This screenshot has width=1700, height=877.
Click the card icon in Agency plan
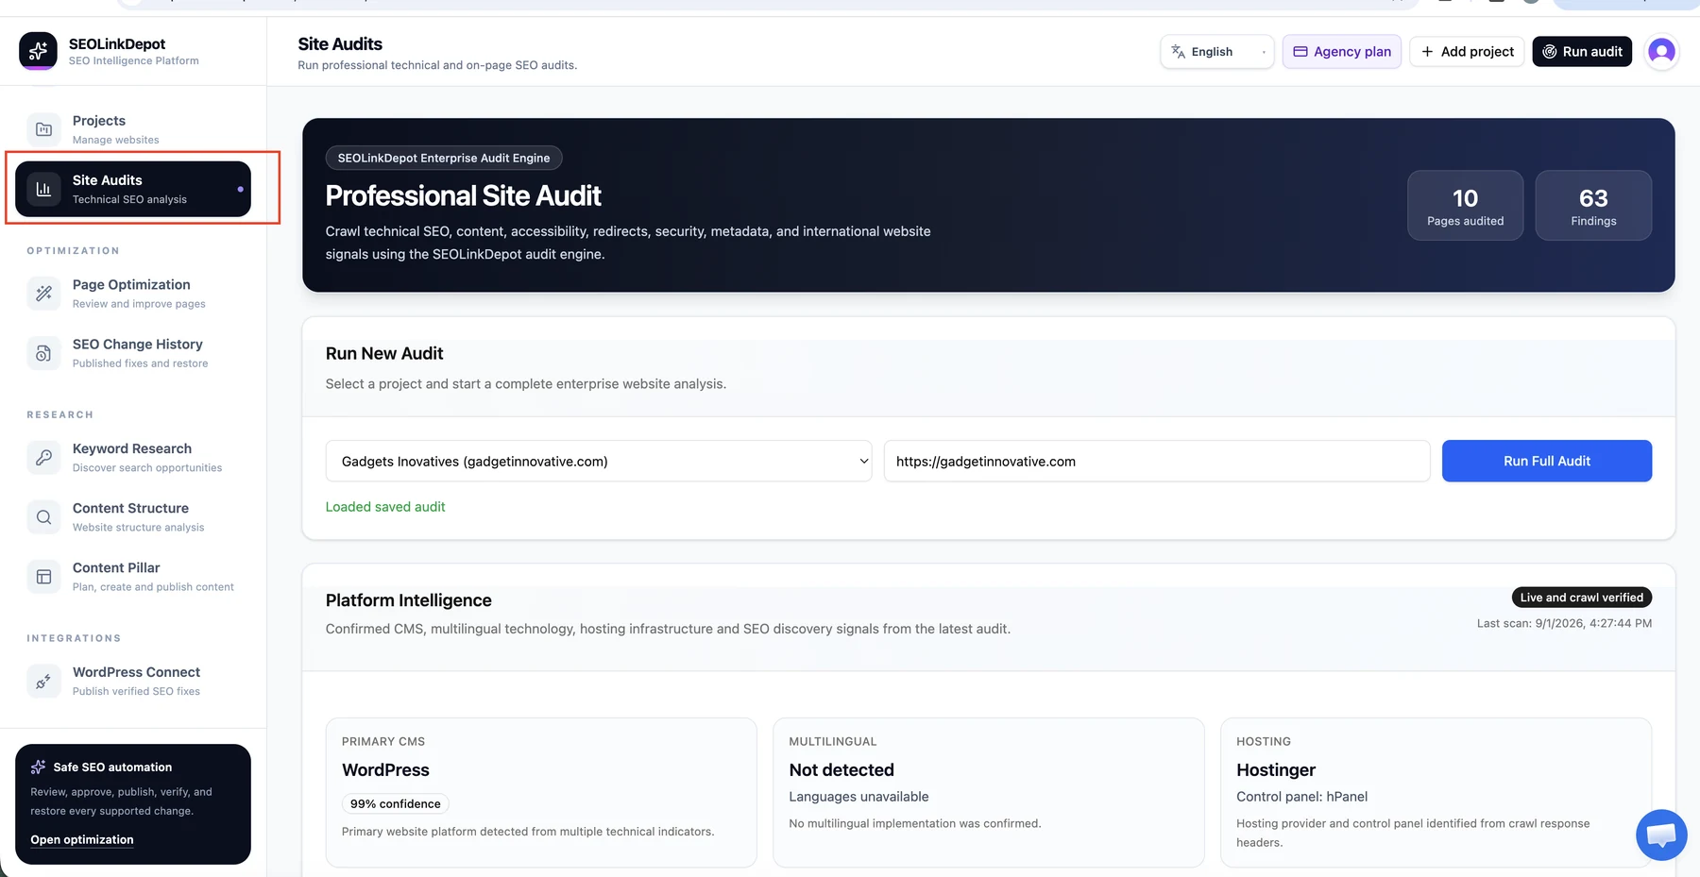[1300, 52]
